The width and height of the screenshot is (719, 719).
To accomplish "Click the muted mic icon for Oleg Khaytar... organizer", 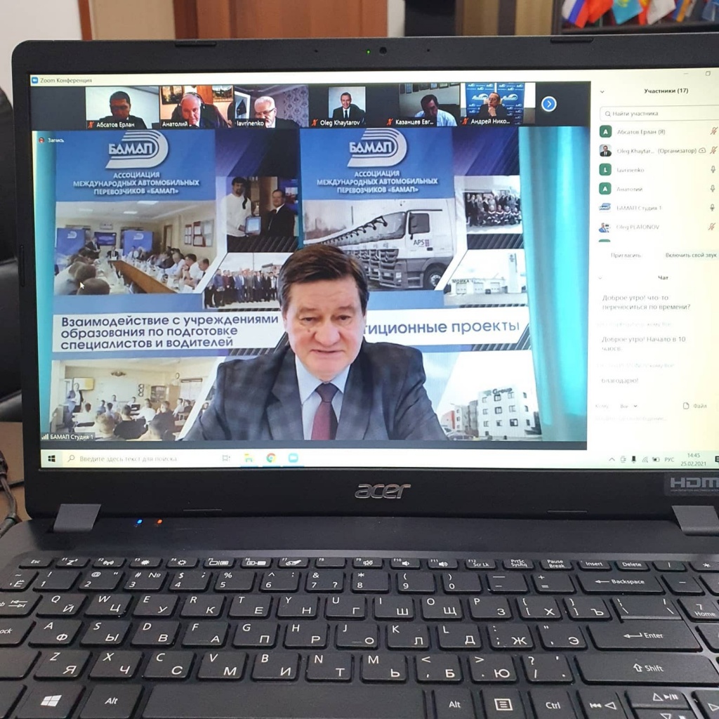I will point(713,150).
